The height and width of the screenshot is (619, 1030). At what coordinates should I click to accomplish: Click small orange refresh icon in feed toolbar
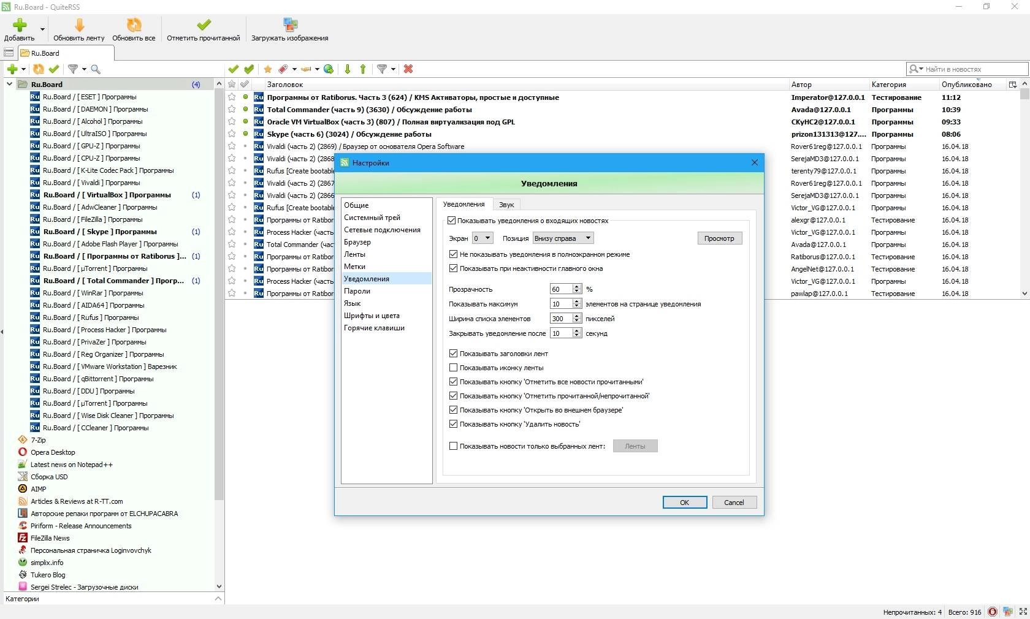[x=39, y=69]
